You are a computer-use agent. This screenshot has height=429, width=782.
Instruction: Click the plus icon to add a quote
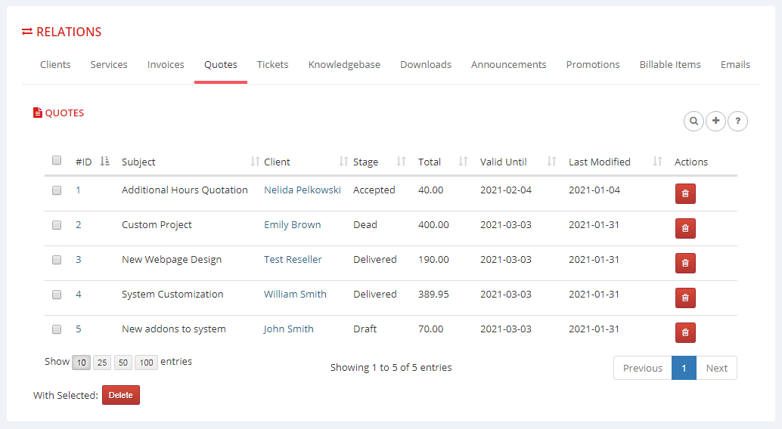715,121
